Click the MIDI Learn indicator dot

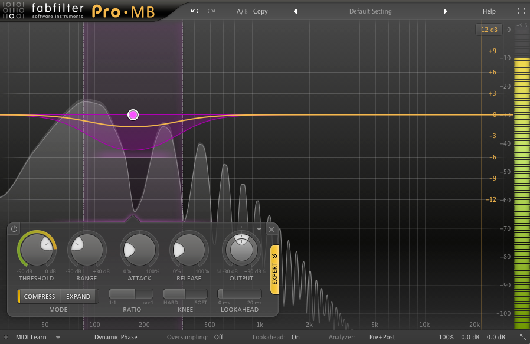pos(6,337)
